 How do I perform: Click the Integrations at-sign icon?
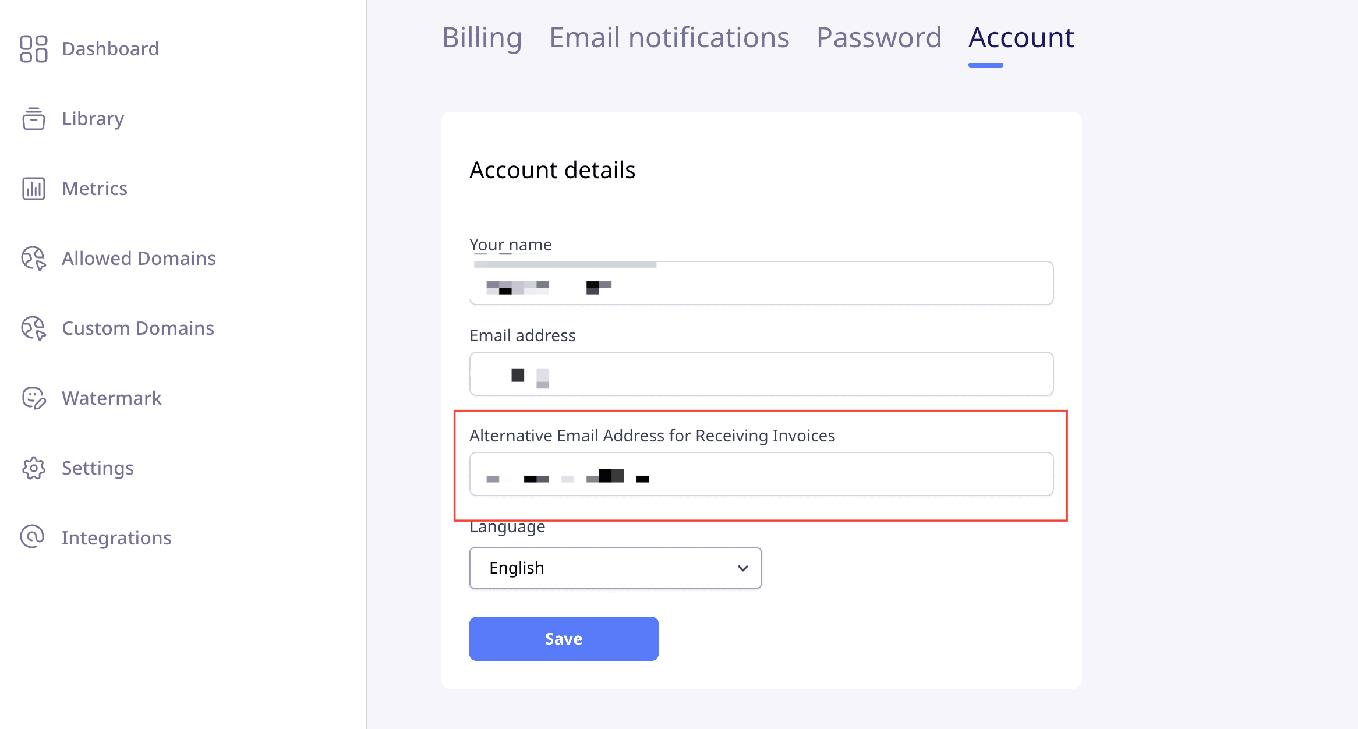tap(32, 537)
